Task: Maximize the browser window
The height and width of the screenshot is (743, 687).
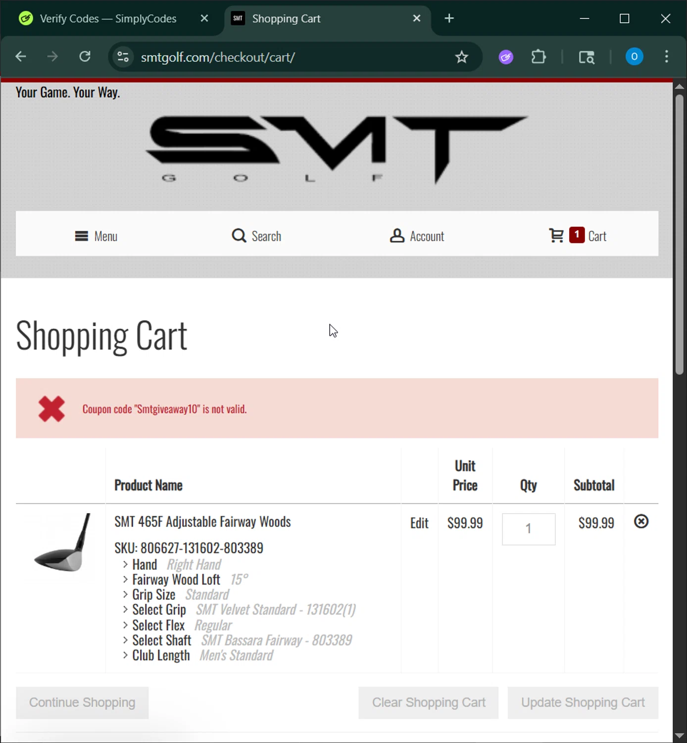Action: 625,18
